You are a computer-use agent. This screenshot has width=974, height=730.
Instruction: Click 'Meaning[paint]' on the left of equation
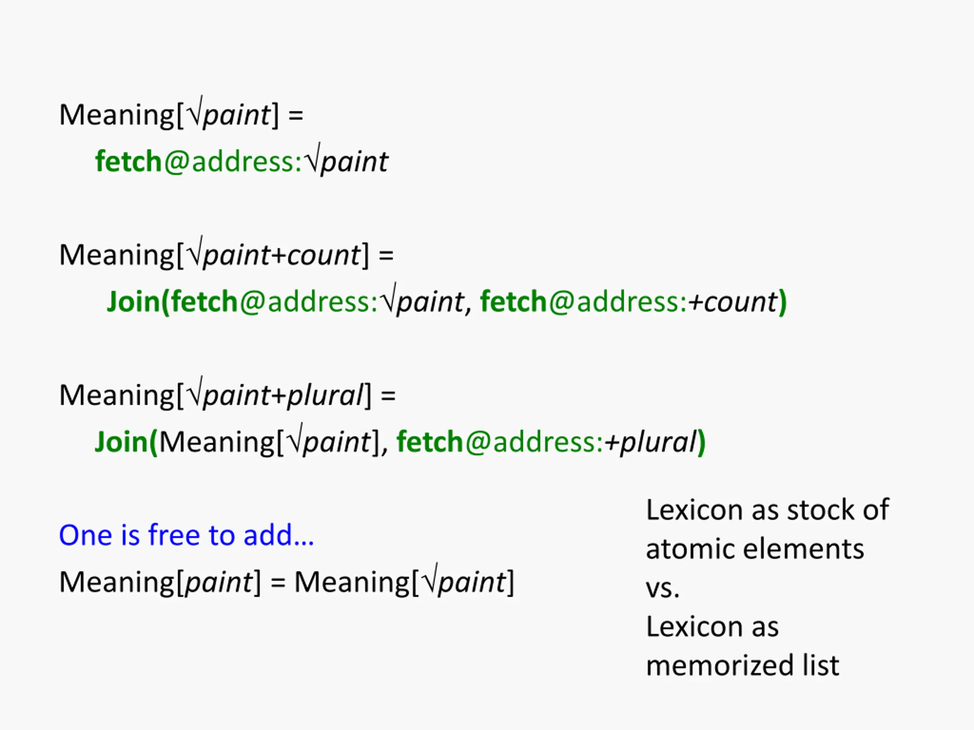pyautogui.click(x=160, y=582)
